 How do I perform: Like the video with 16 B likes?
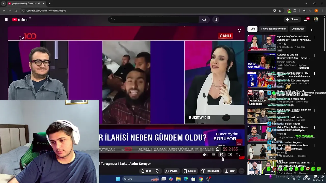tap(146, 171)
